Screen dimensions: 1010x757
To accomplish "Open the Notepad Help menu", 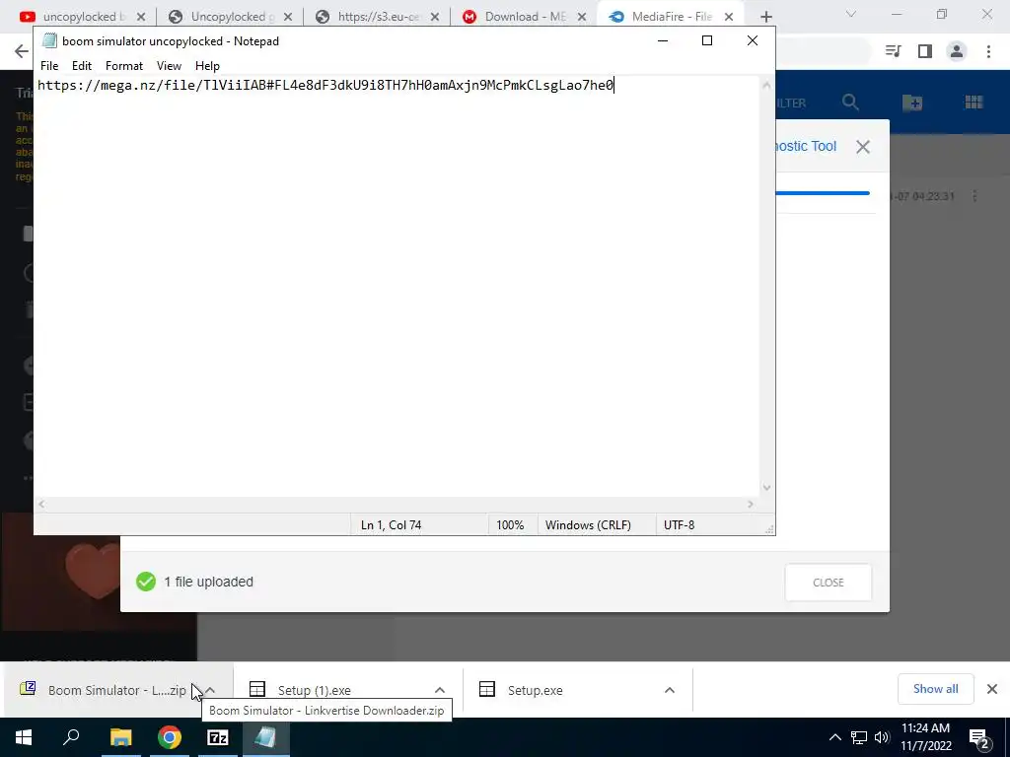I will pos(207,66).
